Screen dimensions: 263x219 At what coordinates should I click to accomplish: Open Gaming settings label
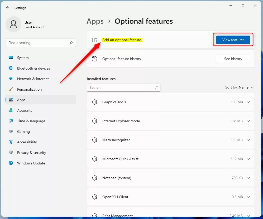(x=23, y=132)
